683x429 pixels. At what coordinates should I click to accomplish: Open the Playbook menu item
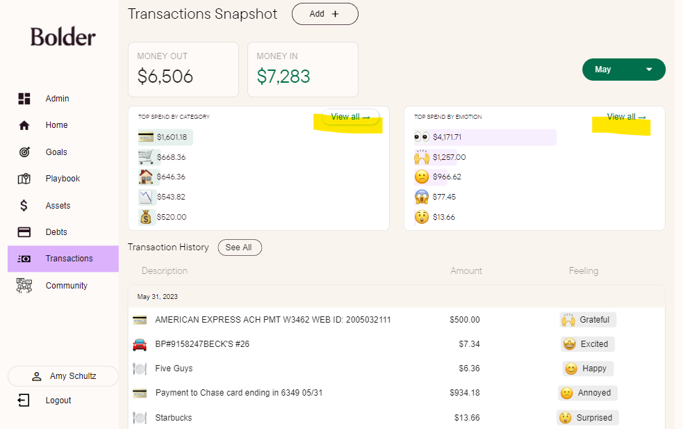click(x=63, y=179)
